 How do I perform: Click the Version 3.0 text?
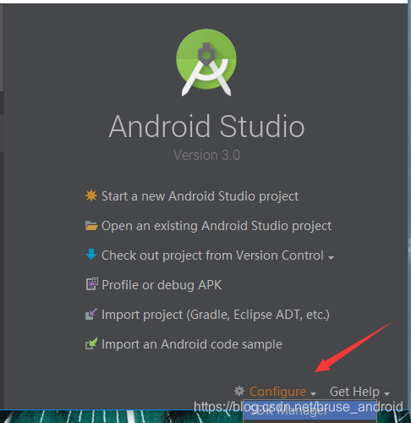coord(206,155)
